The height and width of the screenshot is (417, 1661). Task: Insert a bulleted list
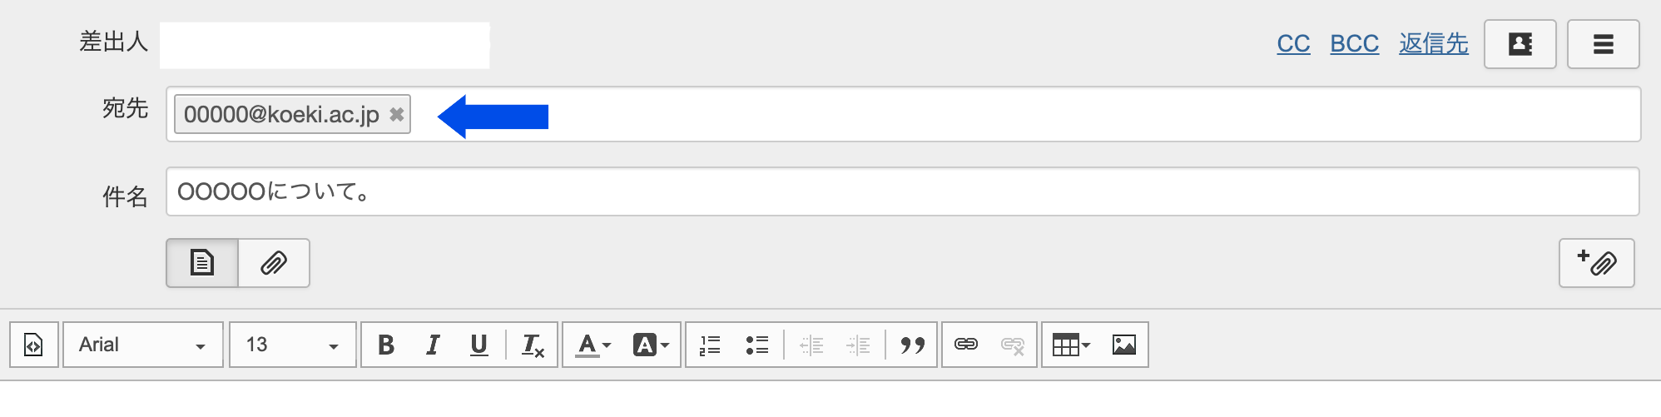click(x=756, y=345)
